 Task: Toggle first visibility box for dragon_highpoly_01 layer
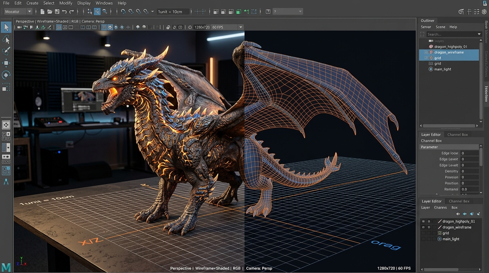click(423, 221)
